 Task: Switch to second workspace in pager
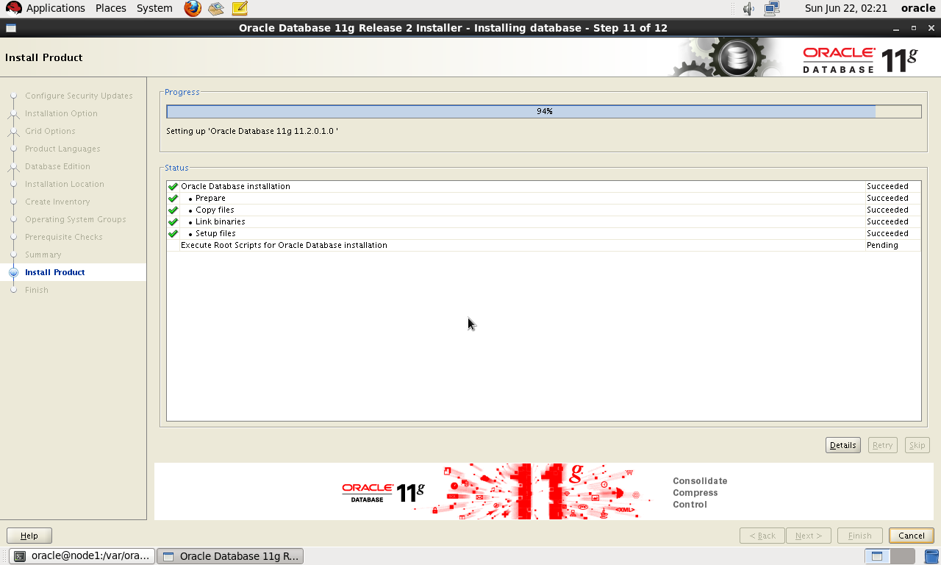click(x=903, y=556)
